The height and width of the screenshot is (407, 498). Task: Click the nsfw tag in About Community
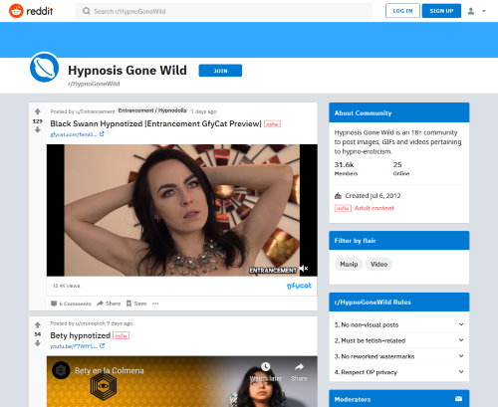[343, 208]
